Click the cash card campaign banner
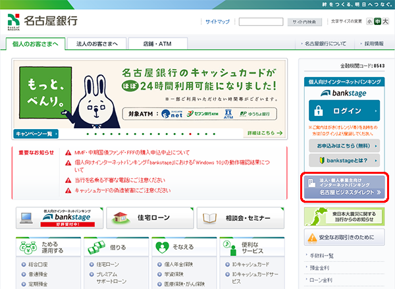The height and width of the screenshot is (289, 395). pyautogui.click(x=149, y=99)
